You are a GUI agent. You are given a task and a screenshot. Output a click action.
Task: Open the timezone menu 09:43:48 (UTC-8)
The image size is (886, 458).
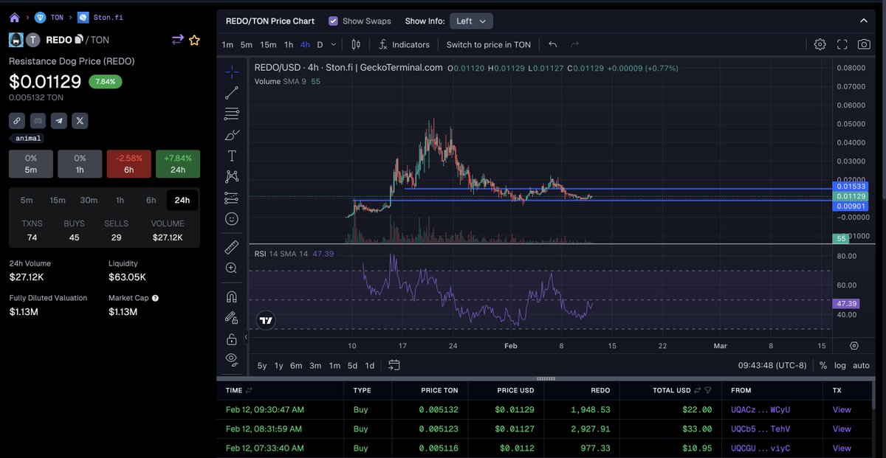click(x=774, y=365)
